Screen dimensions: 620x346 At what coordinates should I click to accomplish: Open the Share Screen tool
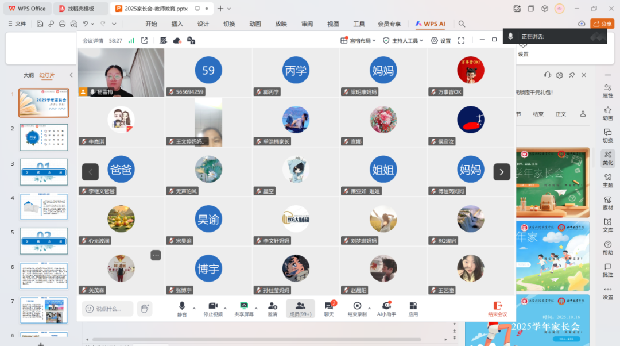coord(244,309)
